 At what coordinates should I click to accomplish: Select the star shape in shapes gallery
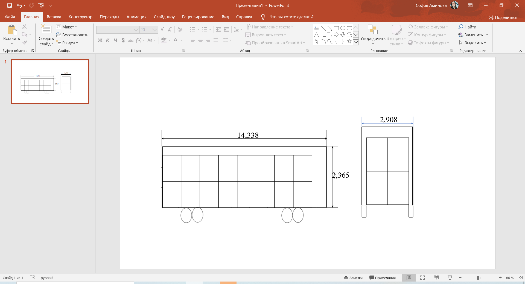click(349, 41)
